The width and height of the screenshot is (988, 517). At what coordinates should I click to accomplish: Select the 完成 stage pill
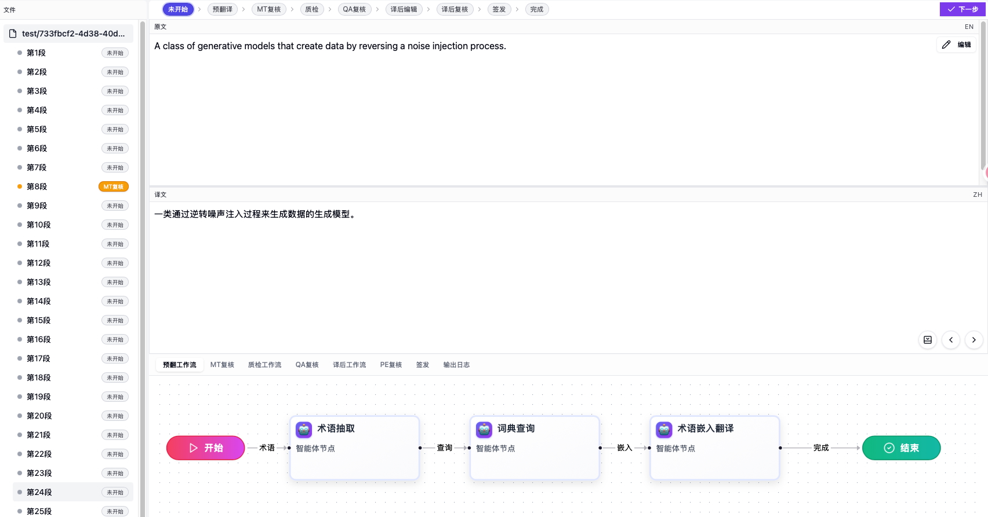coord(537,9)
